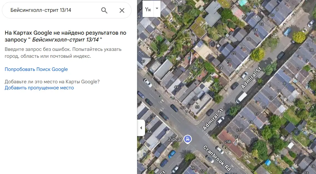Click the upper Admiral St road label

coord(251,77)
